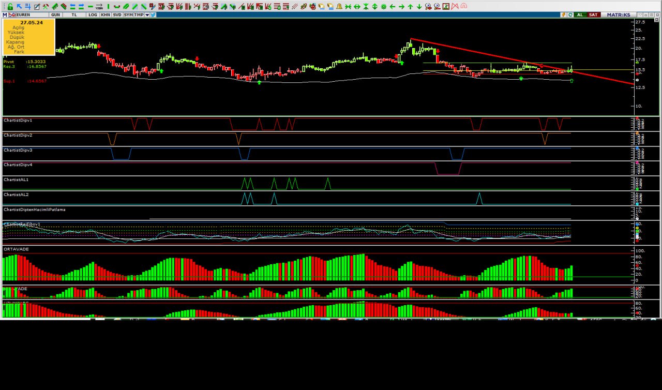Select the ChartistDipv1 indicator label

pos(18,120)
